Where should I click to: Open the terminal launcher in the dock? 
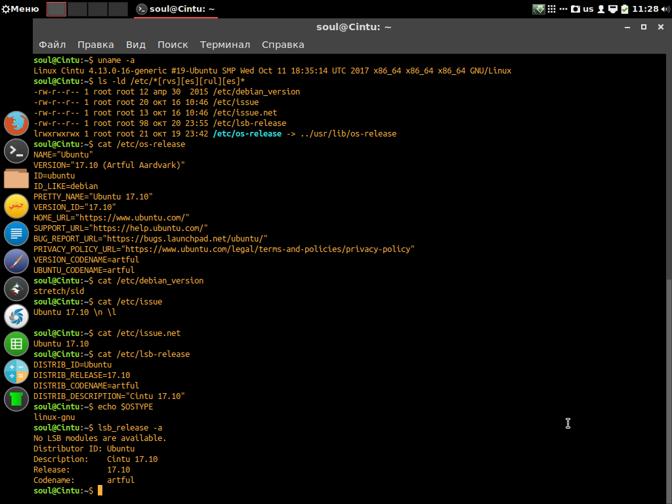16,151
